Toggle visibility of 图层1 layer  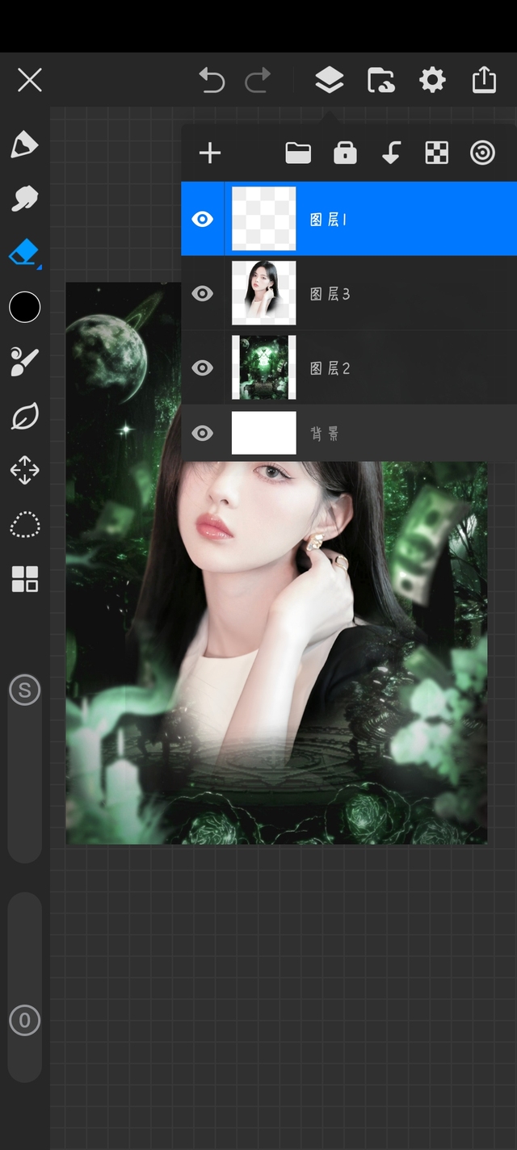click(202, 219)
